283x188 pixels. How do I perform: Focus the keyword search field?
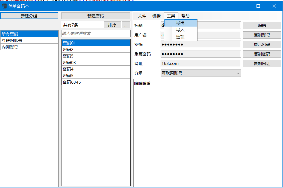(x=96, y=34)
